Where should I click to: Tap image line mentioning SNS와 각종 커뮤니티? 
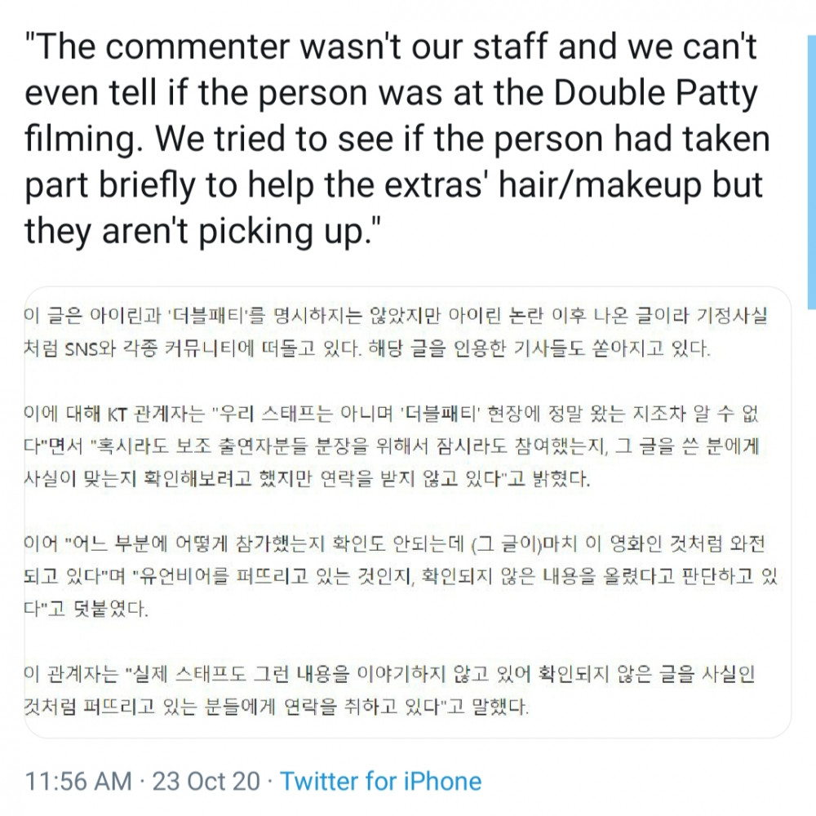coord(367,348)
